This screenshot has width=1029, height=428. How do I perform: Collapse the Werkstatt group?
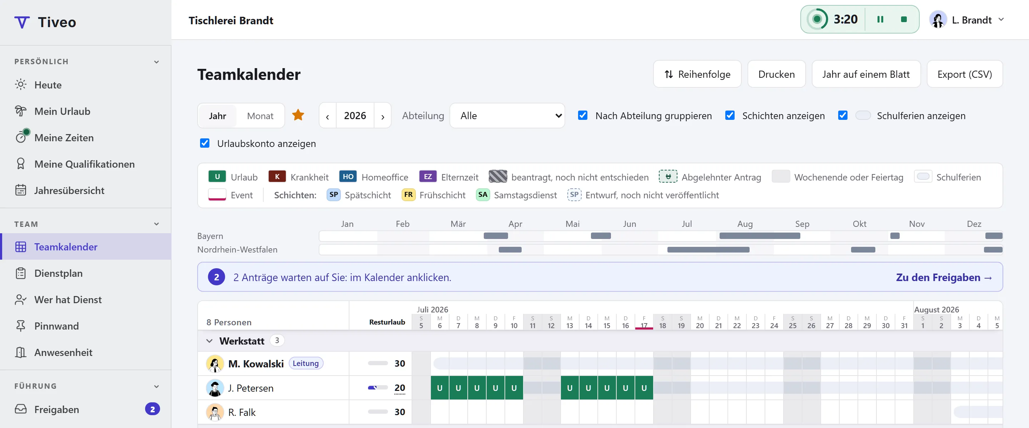[x=209, y=341]
